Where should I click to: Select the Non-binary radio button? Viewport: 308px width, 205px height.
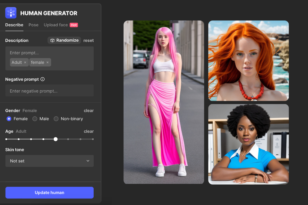coord(56,119)
